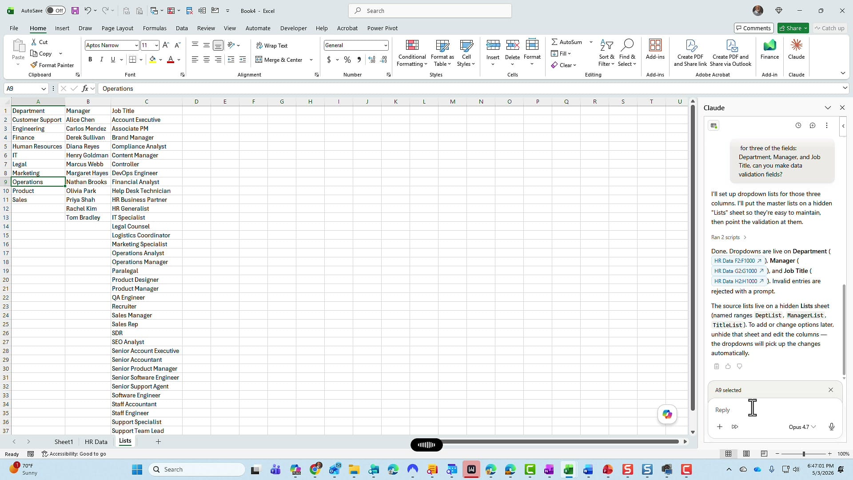Image resolution: width=853 pixels, height=480 pixels.
Task: Switch to the HR Data sheet tab
Action: pyautogui.click(x=96, y=441)
